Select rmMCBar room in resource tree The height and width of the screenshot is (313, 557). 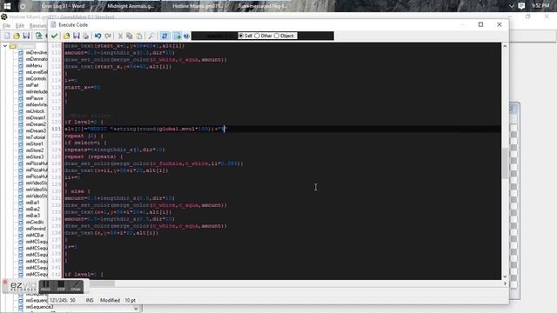[35, 235]
